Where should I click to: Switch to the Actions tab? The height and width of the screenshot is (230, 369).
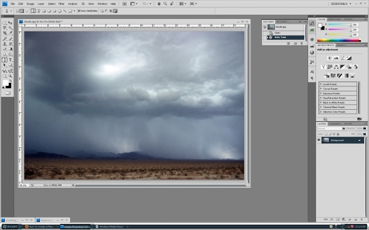point(282,21)
